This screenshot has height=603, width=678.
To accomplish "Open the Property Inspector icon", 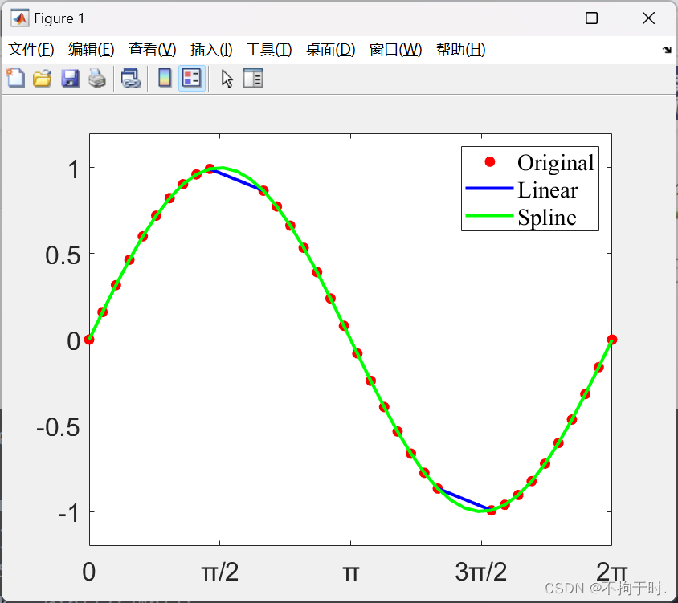I will (253, 78).
